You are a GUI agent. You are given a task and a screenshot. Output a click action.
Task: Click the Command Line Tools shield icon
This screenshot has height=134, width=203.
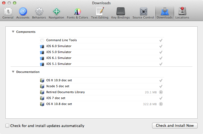click(42, 40)
